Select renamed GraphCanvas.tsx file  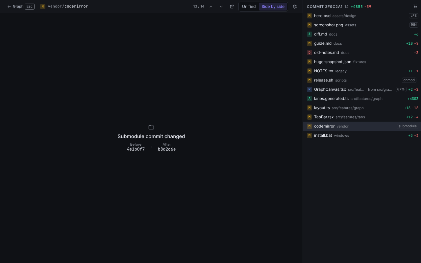click(362, 89)
